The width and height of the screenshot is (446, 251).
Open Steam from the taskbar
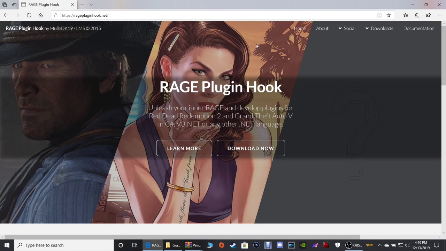[233, 245]
